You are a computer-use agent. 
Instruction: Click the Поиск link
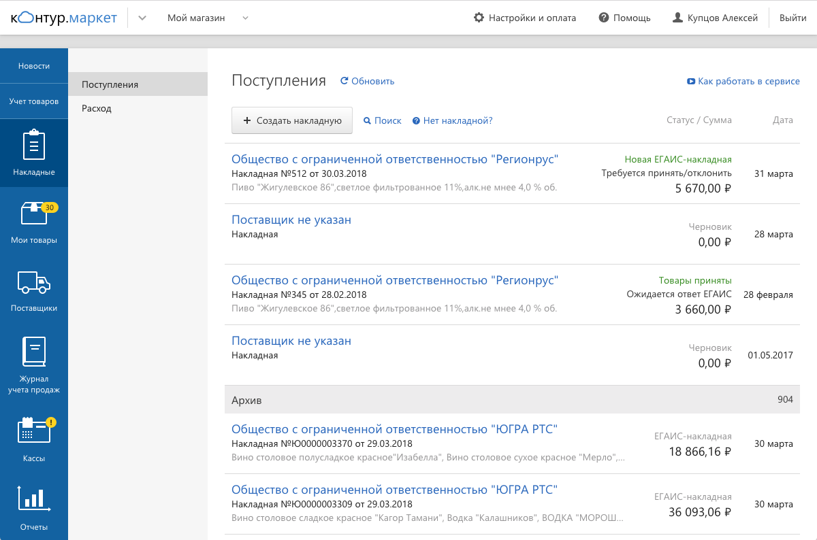[x=388, y=121]
